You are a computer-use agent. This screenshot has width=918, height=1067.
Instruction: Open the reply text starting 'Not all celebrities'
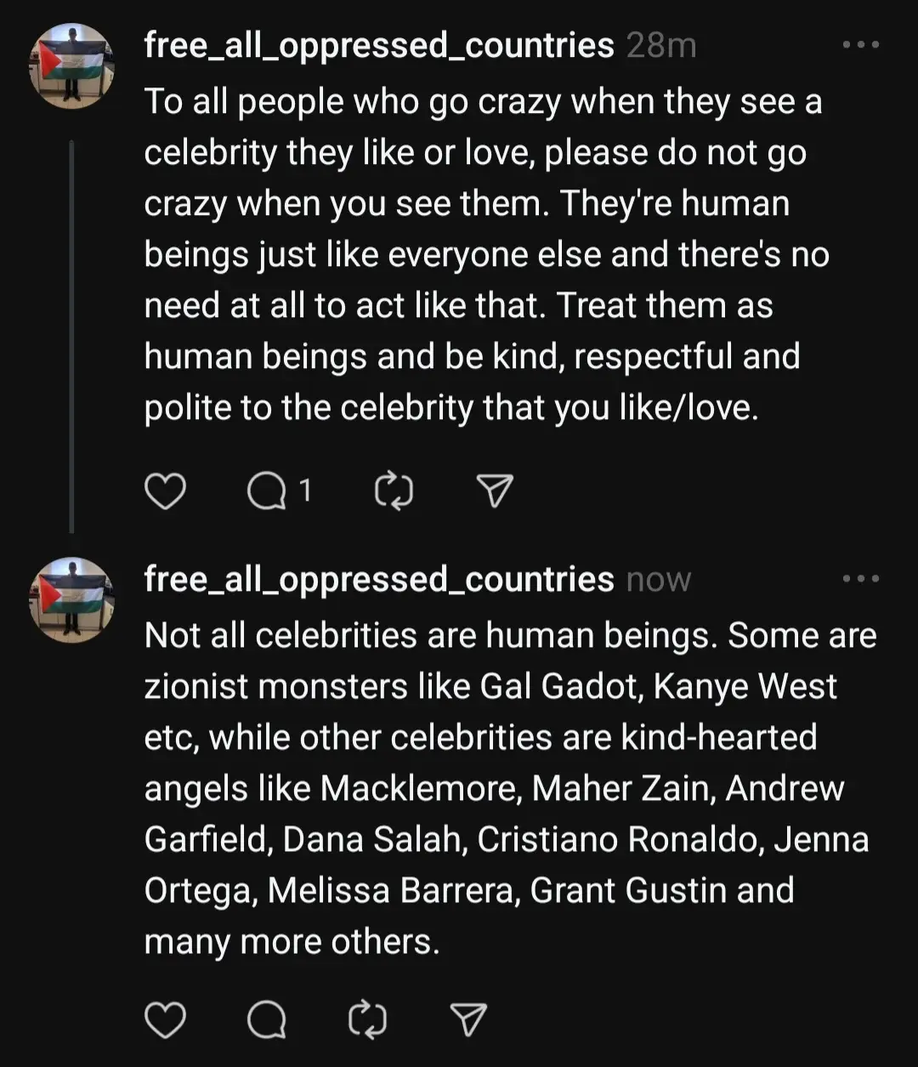(510, 788)
